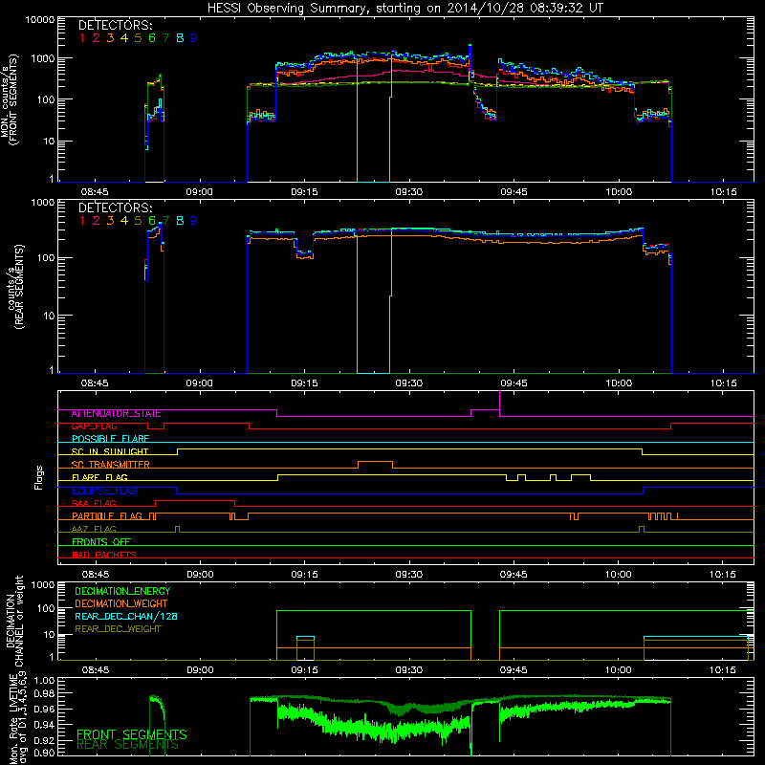Image resolution: width=765 pixels, height=765 pixels.
Task: Click the PARTICLE_FLAG label
Action: pos(107,516)
